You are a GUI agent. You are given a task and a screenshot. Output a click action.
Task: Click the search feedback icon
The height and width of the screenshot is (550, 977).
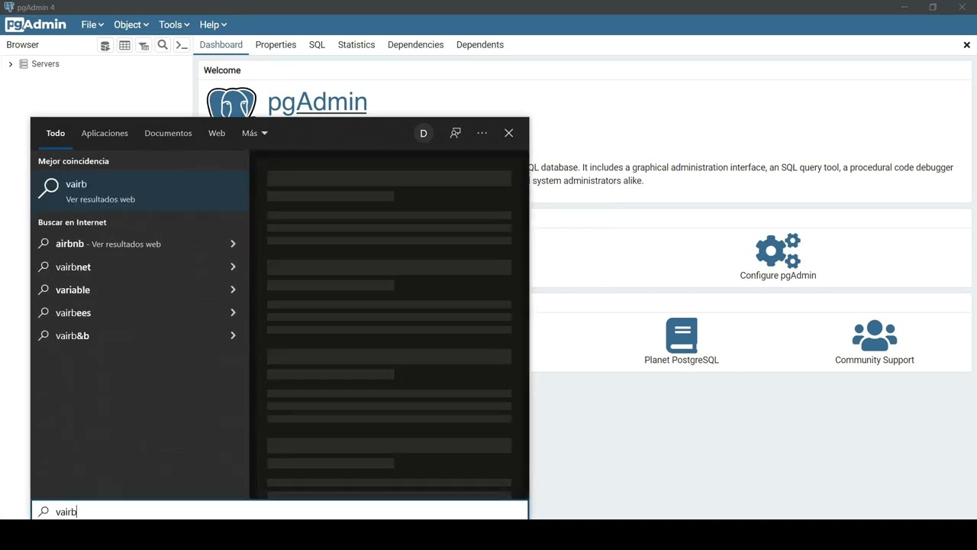[455, 133]
